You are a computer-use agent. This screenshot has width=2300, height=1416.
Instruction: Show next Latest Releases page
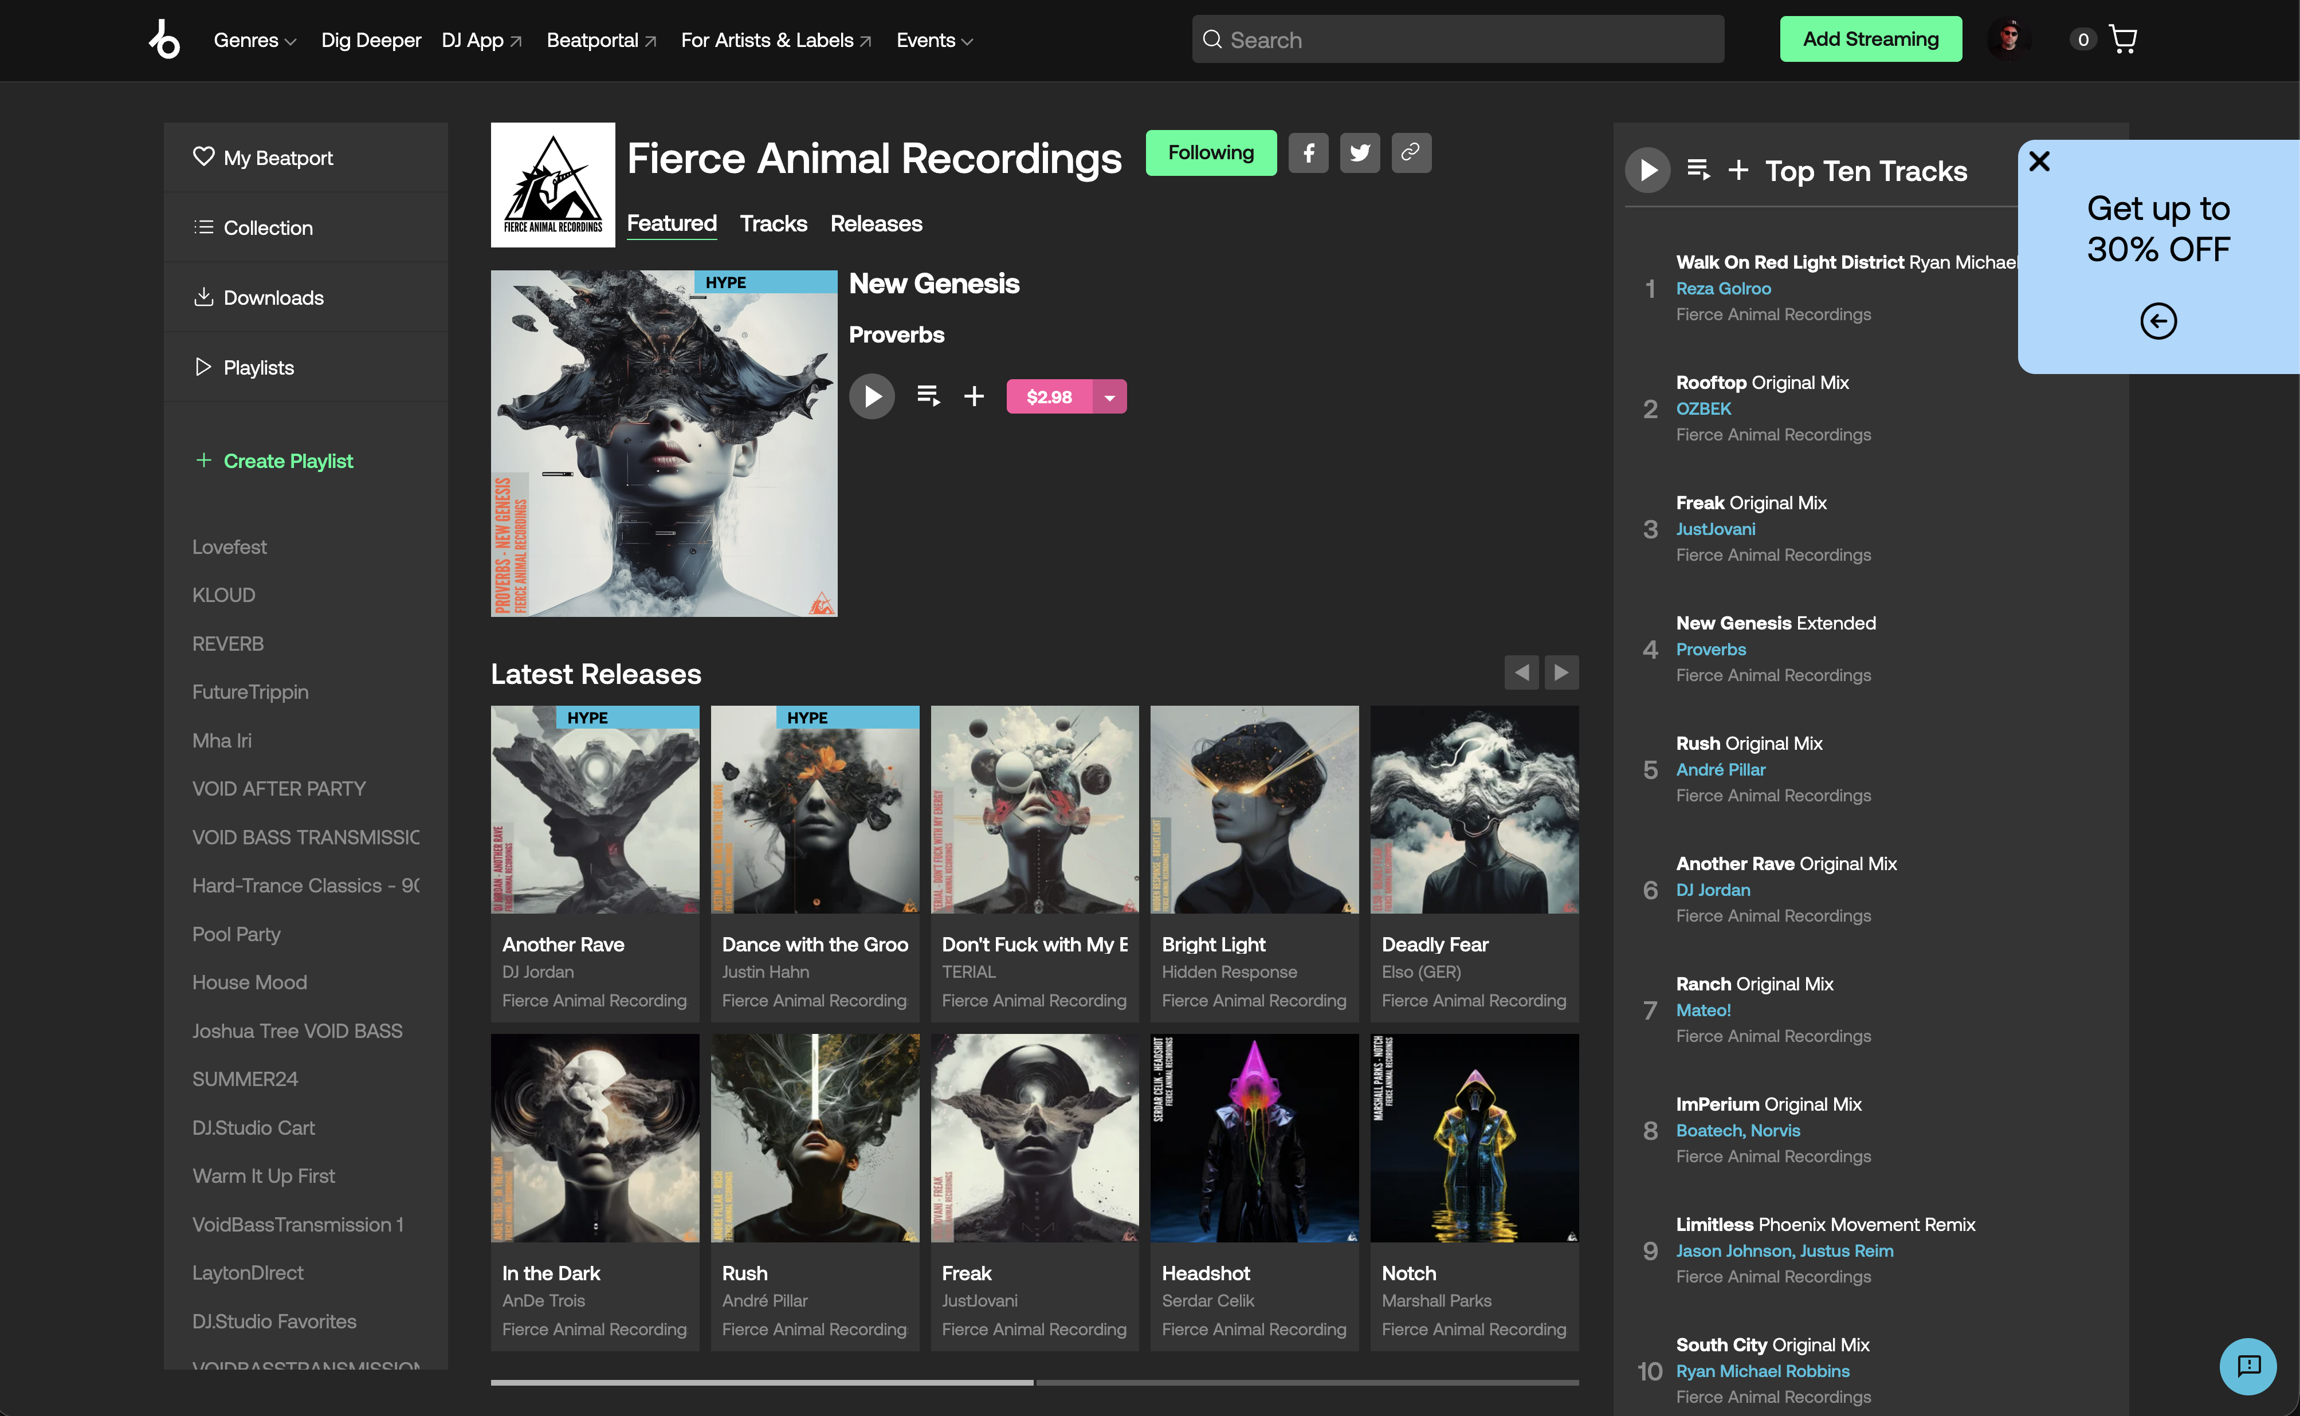pyautogui.click(x=1561, y=672)
